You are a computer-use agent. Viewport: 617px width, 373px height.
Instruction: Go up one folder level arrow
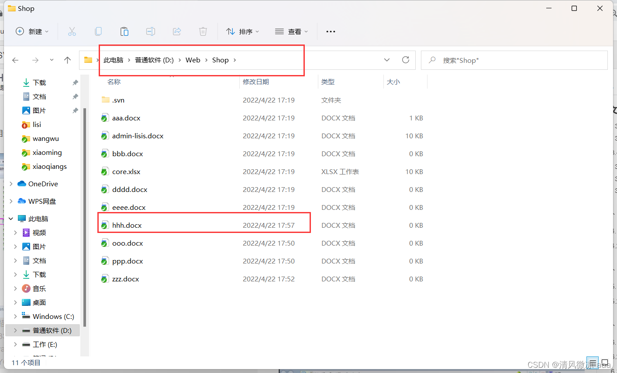[67, 60]
